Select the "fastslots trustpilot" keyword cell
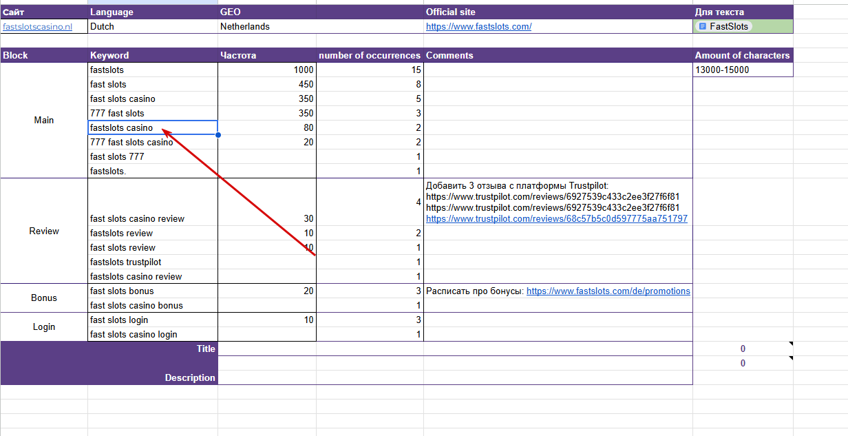Viewport: 848px width, 436px height. click(x=153, y=262)
